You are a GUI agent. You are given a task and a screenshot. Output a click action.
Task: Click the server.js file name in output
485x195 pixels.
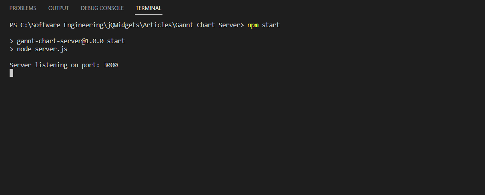[51, 49]
